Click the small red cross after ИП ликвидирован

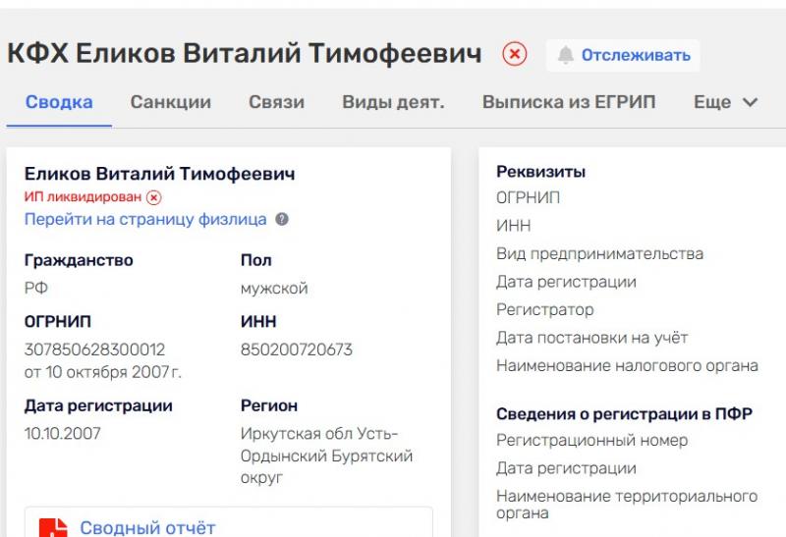point(154,197)
